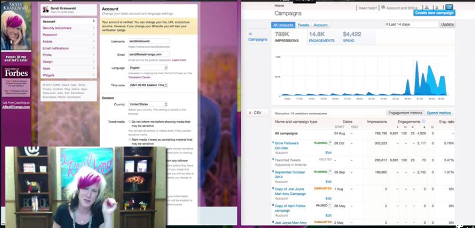Image resolution: width=475 pixels, height=228 pixels.
Task: Click the calendar icon in the date range field
Action: pyautogui.click(x=387, y=24)
